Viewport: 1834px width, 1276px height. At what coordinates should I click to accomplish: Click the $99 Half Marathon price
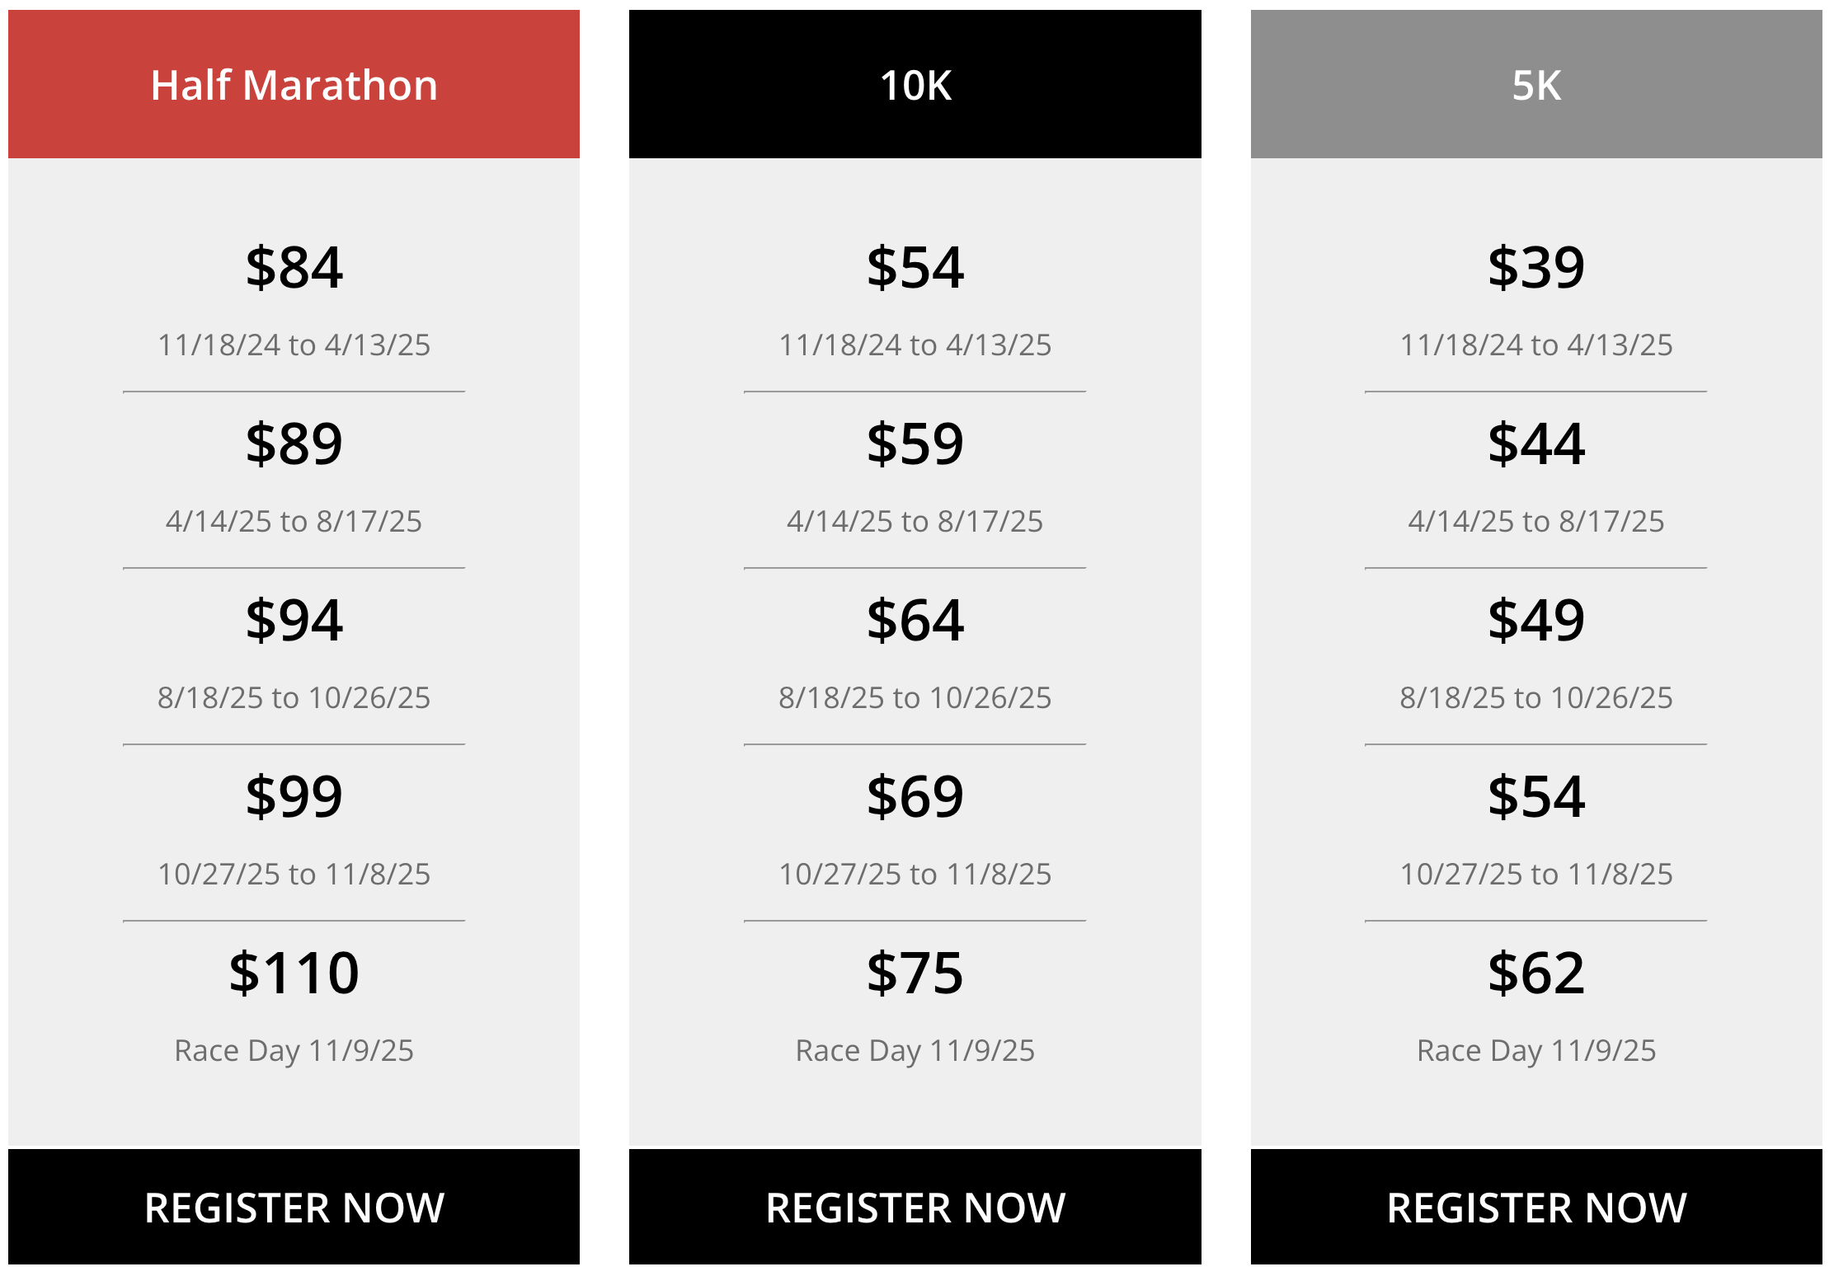point(294,797)
